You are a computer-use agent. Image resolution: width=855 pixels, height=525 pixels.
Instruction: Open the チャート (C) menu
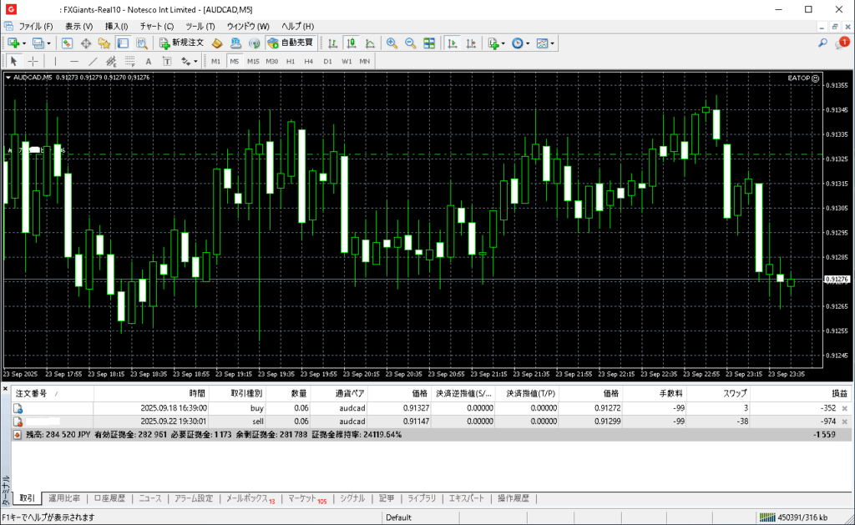[156, 26]
